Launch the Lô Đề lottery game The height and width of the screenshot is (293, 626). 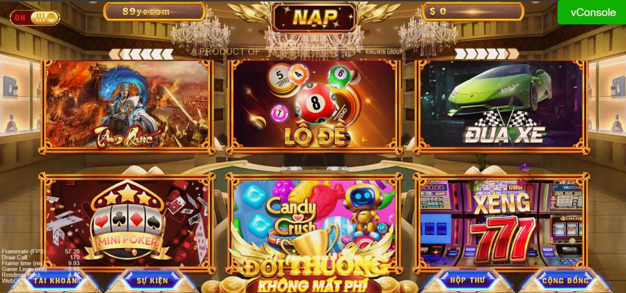(315, 106)
